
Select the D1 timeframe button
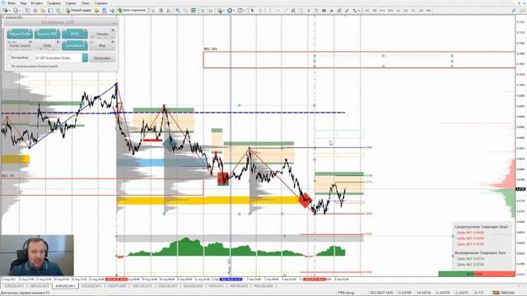413,11
